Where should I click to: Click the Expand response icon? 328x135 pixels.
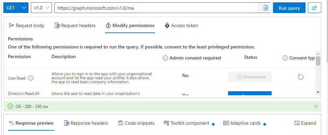point(305,123)
